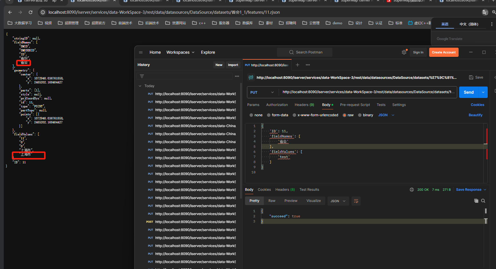496x269 pixels.
Task: Click the site info icon in address bar
Action: tap(43, 12)
